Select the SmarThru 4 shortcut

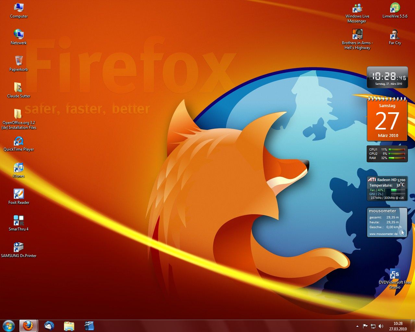tap(19, 223)
